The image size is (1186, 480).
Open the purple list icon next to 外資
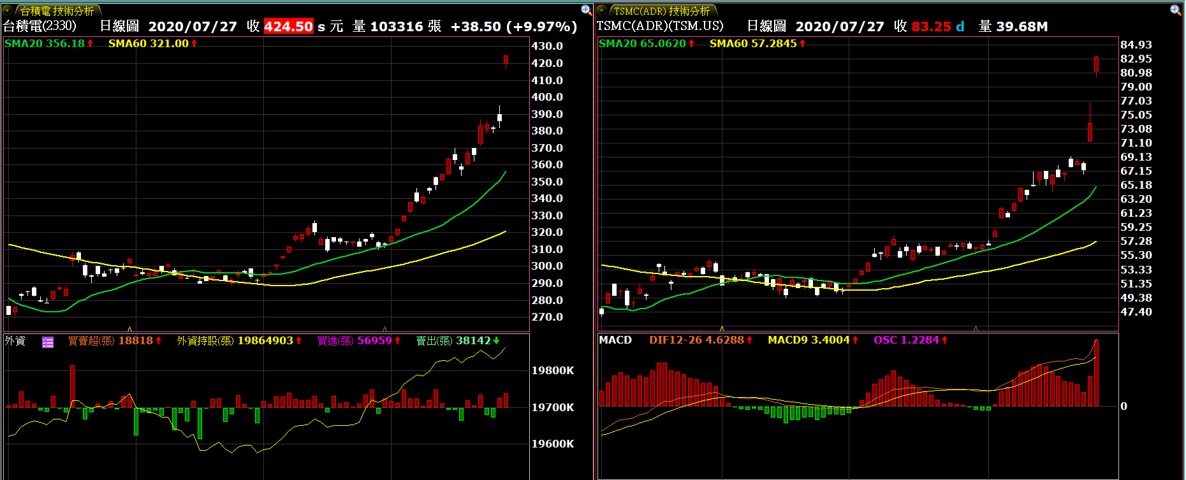[x=48, y=342]
